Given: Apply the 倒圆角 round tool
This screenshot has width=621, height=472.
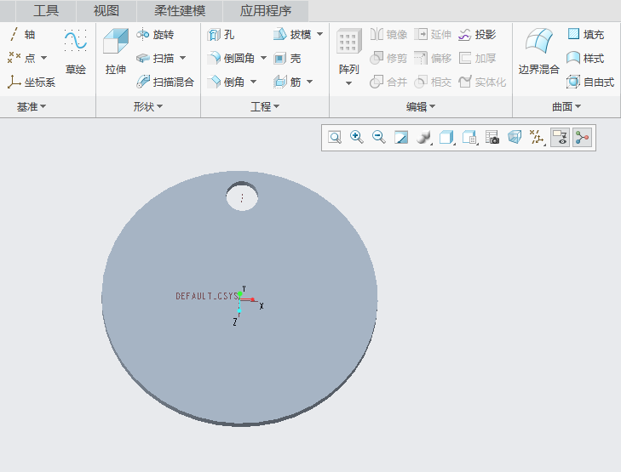Looking at the screenshot, I should (232, 58).
